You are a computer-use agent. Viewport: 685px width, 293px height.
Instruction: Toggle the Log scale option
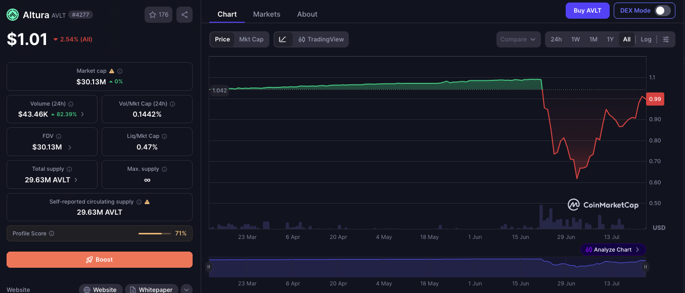pyautogui.click(x=646, y=39)
